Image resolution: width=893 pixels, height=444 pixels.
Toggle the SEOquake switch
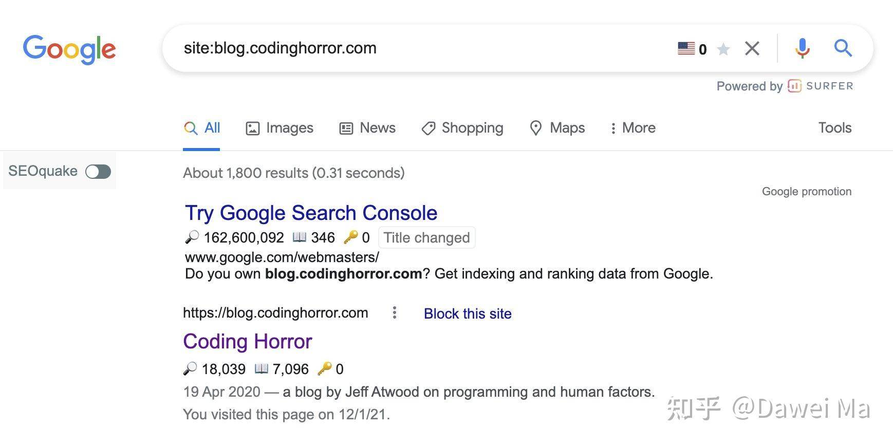coord(98,171)
